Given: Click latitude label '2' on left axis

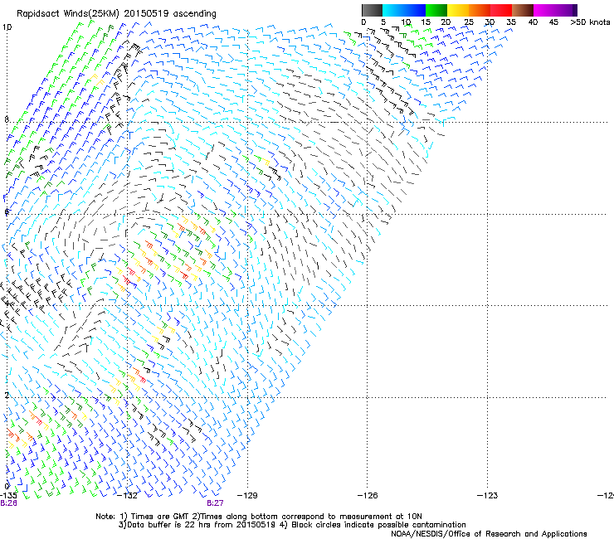Looking at the screenshot, I should [x=7, y=395].
